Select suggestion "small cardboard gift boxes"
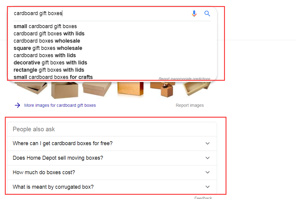 (45, 26)
